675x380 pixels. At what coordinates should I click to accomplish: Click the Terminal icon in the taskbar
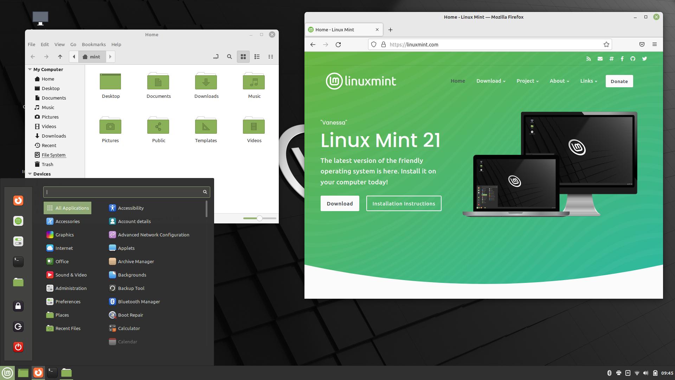52,373
